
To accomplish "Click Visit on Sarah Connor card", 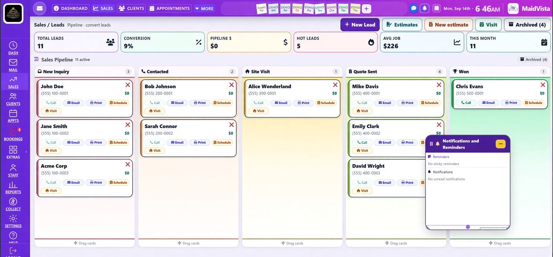I will [155, 151].
